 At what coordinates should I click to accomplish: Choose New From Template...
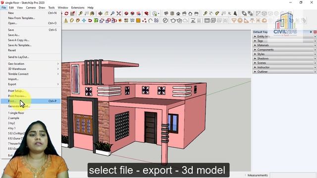(31, 18)
